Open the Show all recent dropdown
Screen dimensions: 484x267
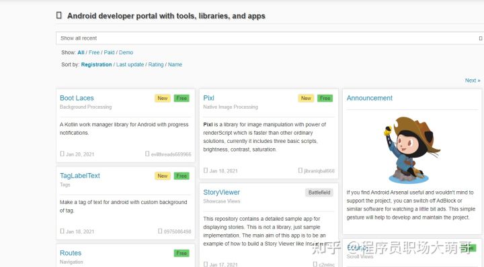pos(270,38)
